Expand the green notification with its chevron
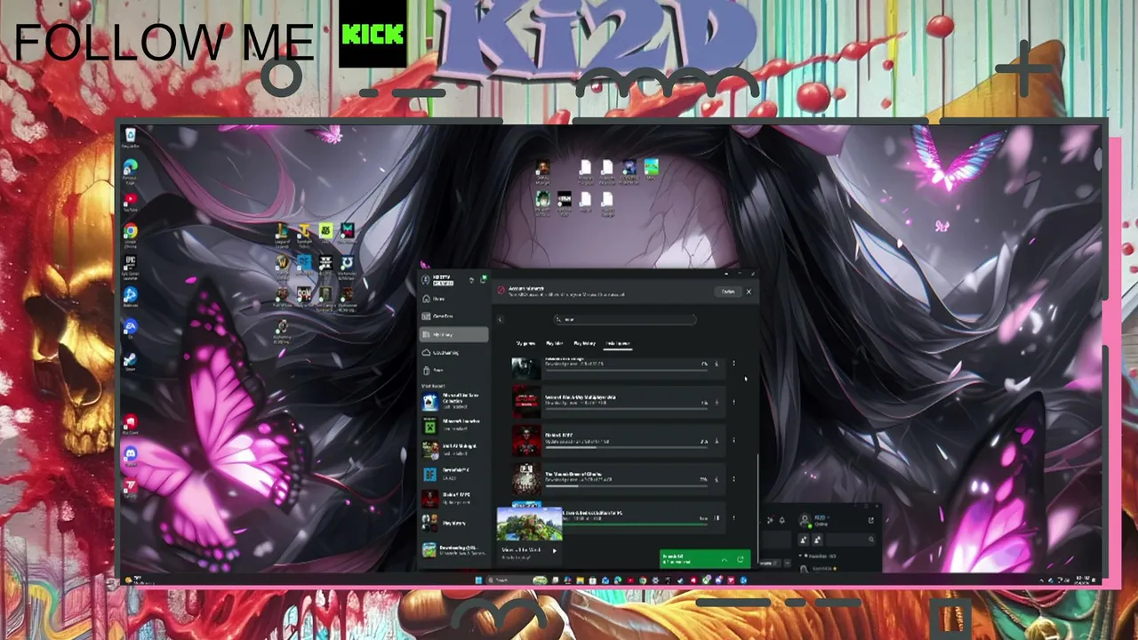 725,559
